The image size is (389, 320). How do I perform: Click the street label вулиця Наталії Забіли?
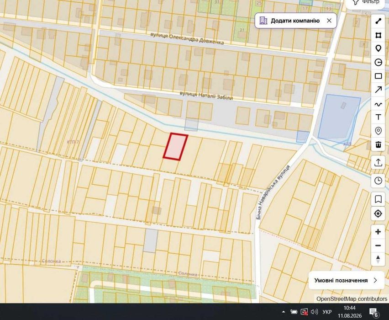click(x=206, y=96)
